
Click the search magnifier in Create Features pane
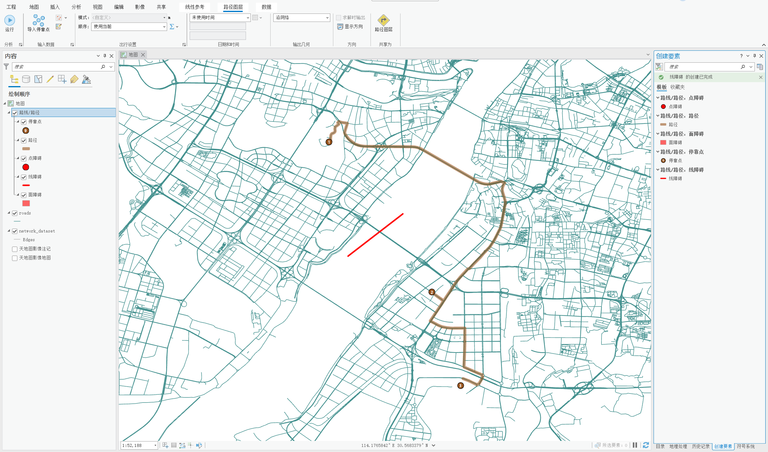pos(743,67)
